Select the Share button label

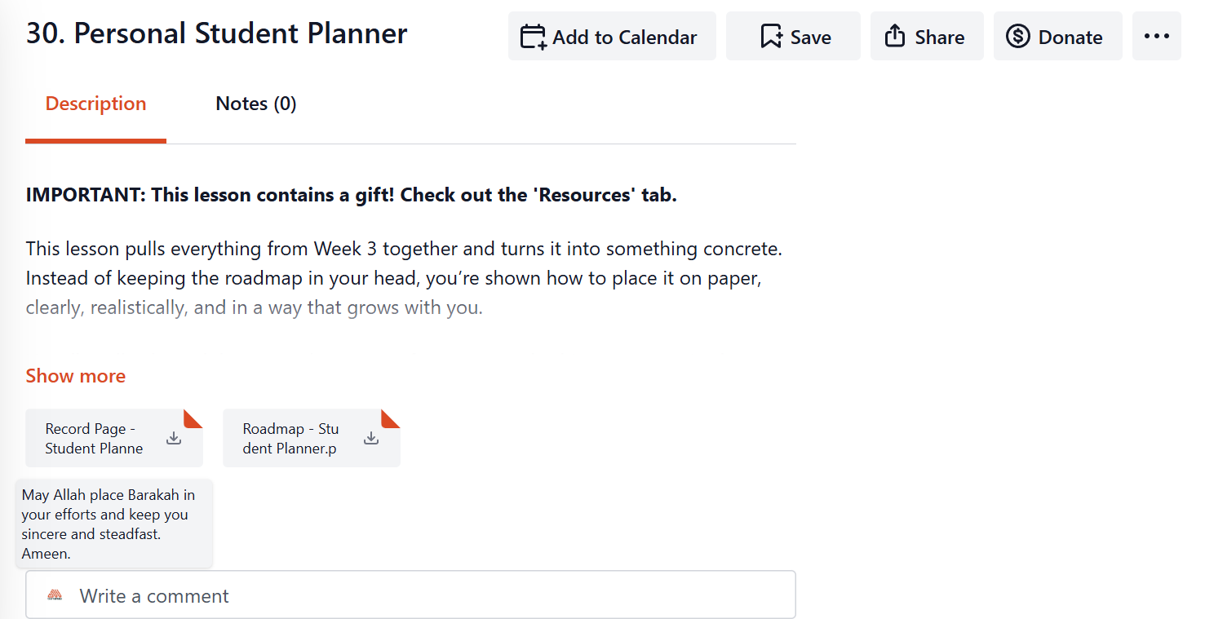coord(939,38)
